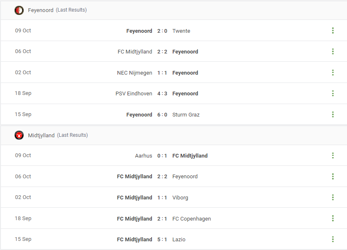Click the Feyenoord club crest logo
The image size is (347, 250).
click(19, 10)
